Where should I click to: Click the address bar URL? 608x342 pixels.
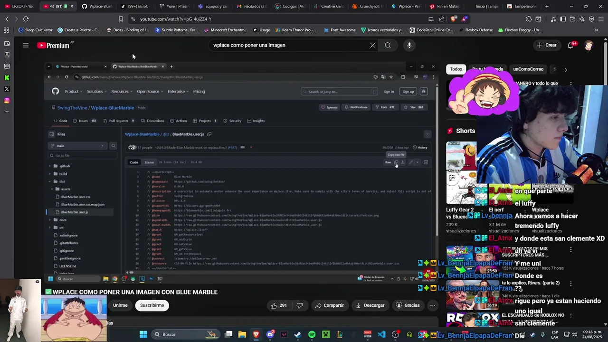click(176, 19)
